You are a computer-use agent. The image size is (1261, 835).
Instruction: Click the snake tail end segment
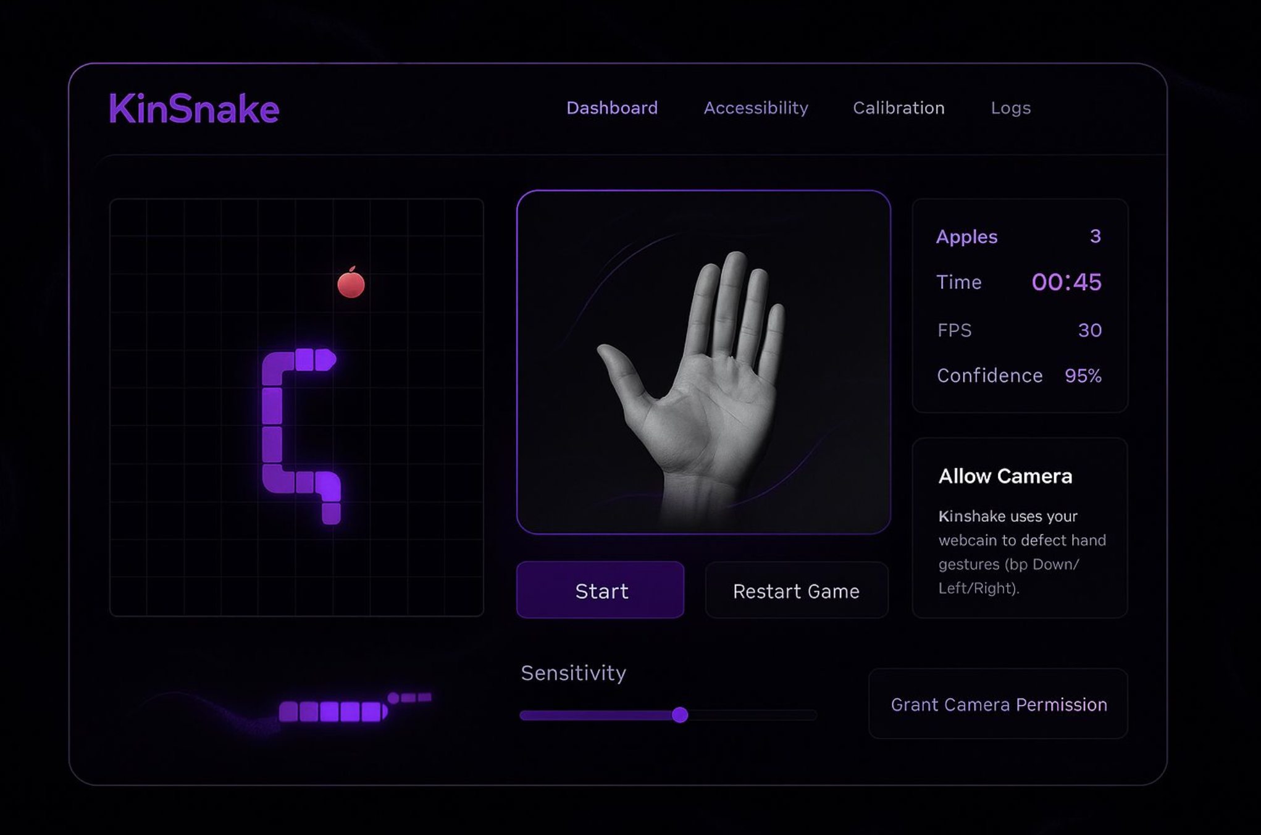pyautogui.click(x=332, y=513)
